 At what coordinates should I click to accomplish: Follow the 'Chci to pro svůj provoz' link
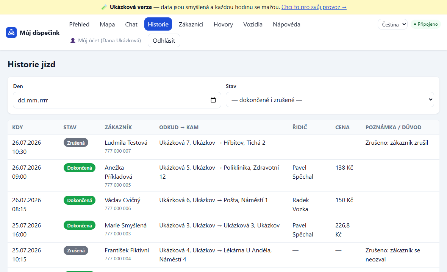click(314, 7)
